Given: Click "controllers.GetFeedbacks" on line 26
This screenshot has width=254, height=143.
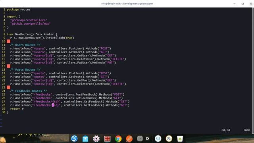Looking at the screenshot, I should (76, 98).
